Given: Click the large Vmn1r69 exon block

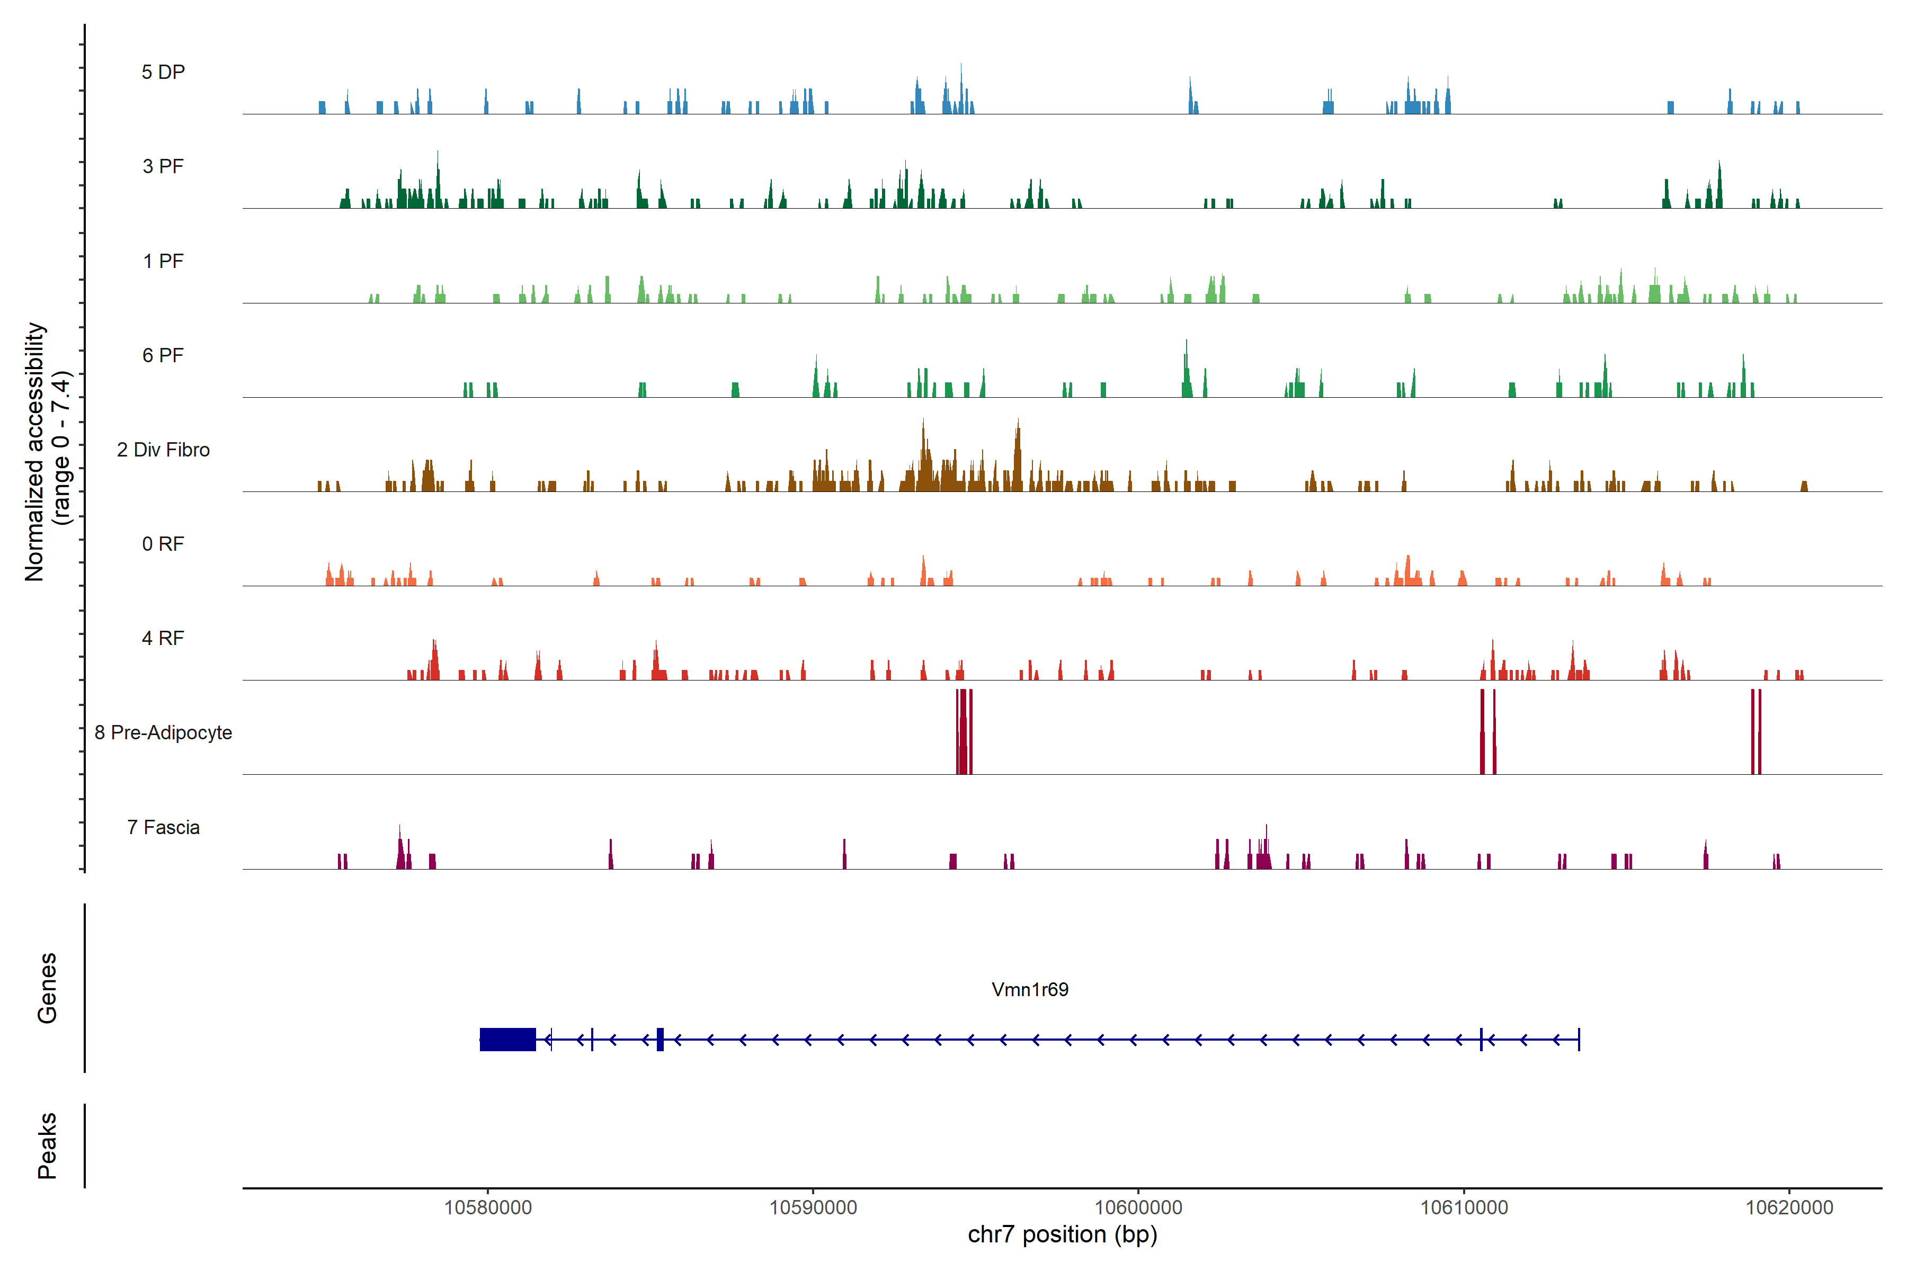Looking at the screenshot, I should pos(507,1039).
